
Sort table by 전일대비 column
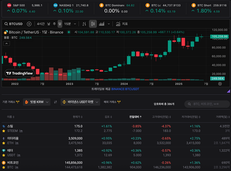135,117
